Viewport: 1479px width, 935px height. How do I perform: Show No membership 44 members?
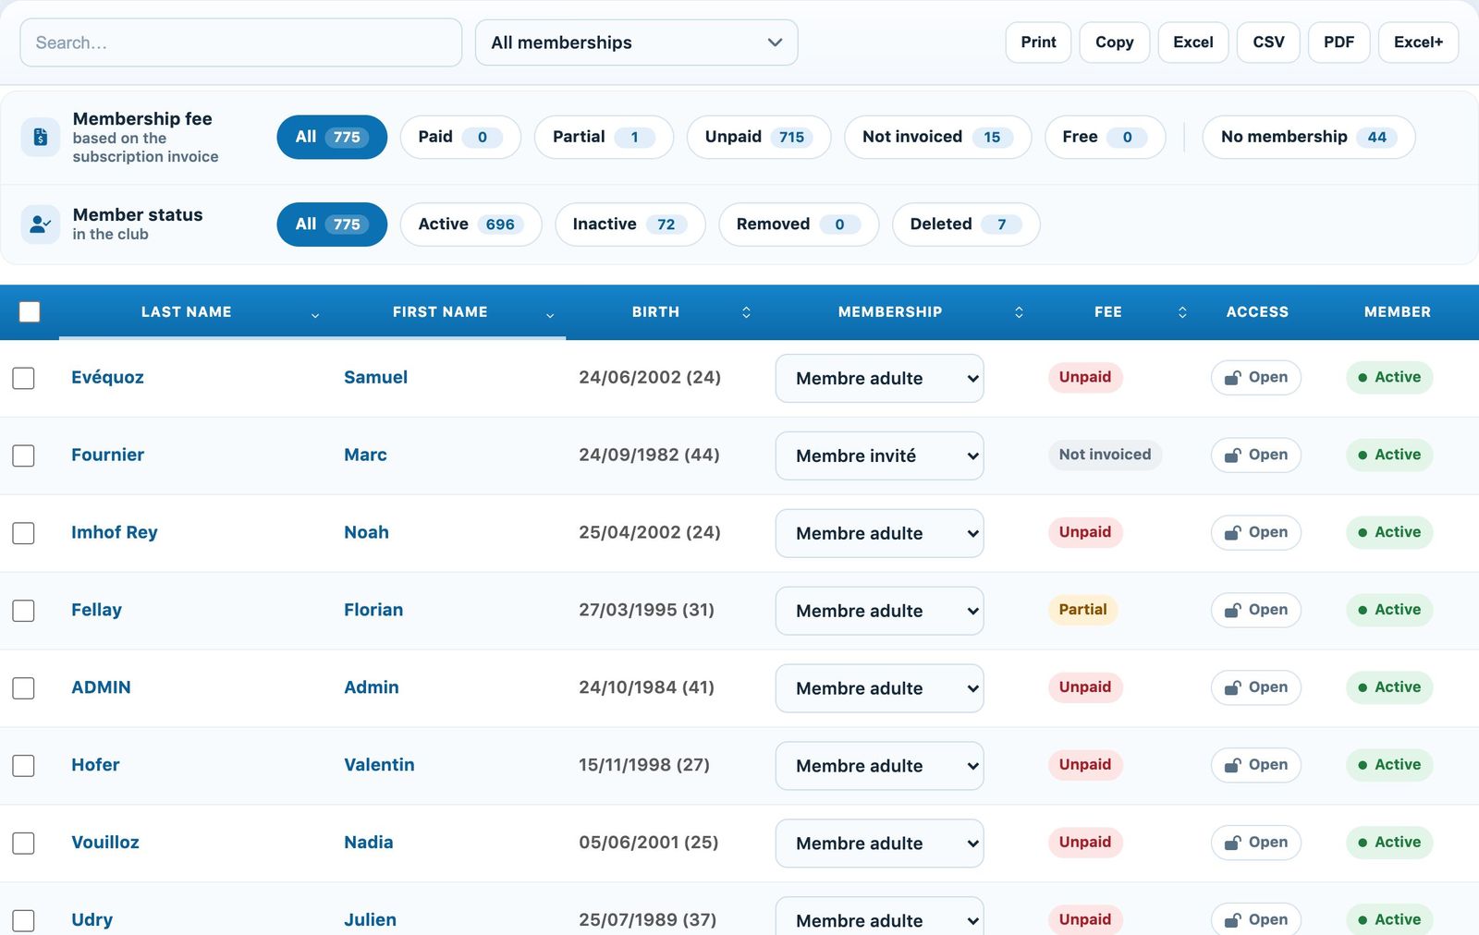point(1309,137)
